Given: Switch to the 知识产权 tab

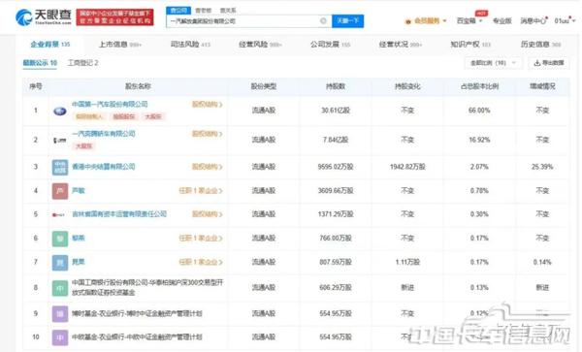Looking at the screenshot, I should [470, 45].
